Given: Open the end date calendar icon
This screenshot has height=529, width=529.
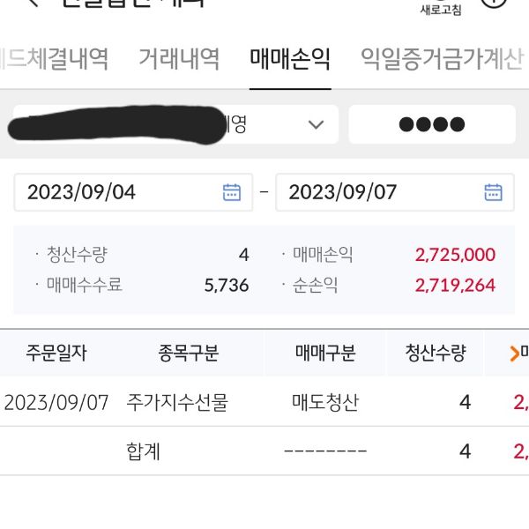Looking at the screenshot, I should point(493,192).
